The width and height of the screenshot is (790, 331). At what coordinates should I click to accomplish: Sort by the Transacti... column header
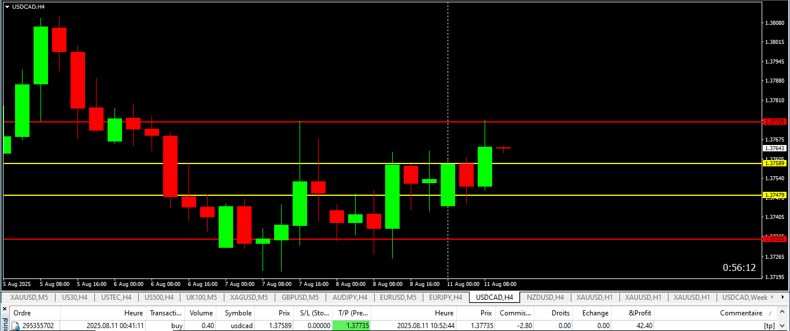(x=165, y=313)
